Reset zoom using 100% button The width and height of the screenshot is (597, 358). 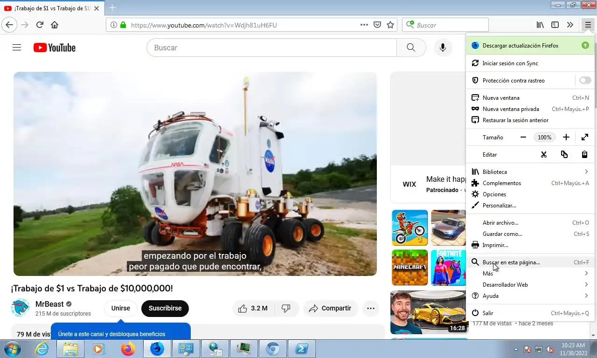click(544, 137)
